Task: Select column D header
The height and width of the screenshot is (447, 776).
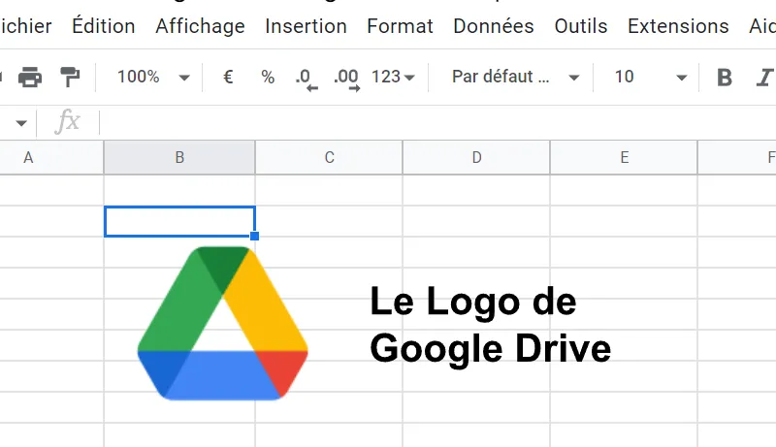Action: coord(476,157)
